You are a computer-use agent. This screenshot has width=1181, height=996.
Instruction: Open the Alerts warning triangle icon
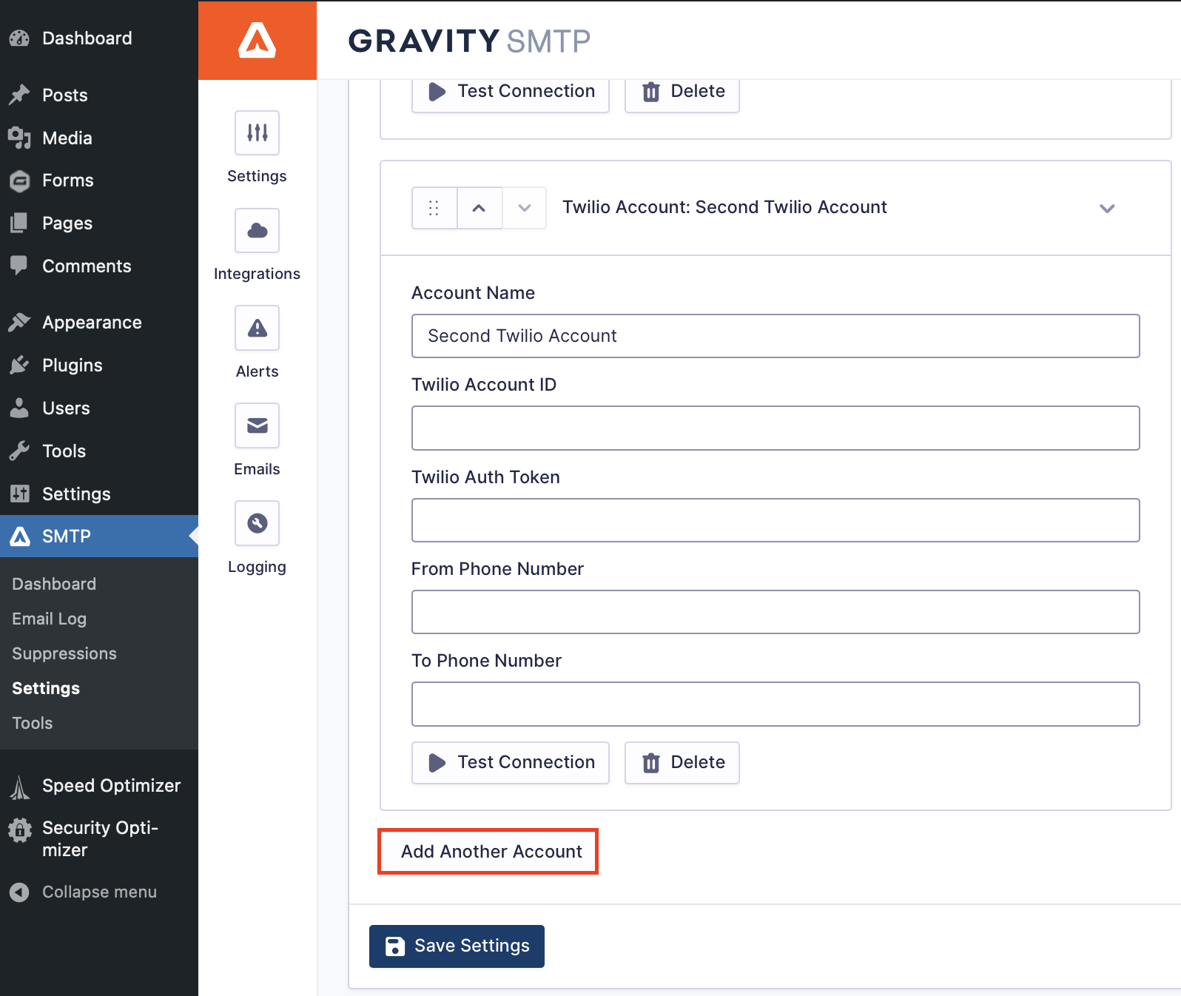tap(257, 328)
